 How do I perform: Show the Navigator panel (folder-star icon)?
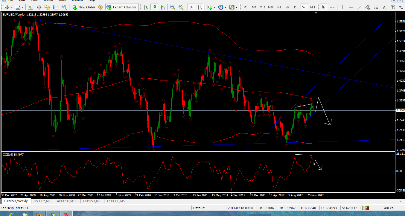(47, 7)
